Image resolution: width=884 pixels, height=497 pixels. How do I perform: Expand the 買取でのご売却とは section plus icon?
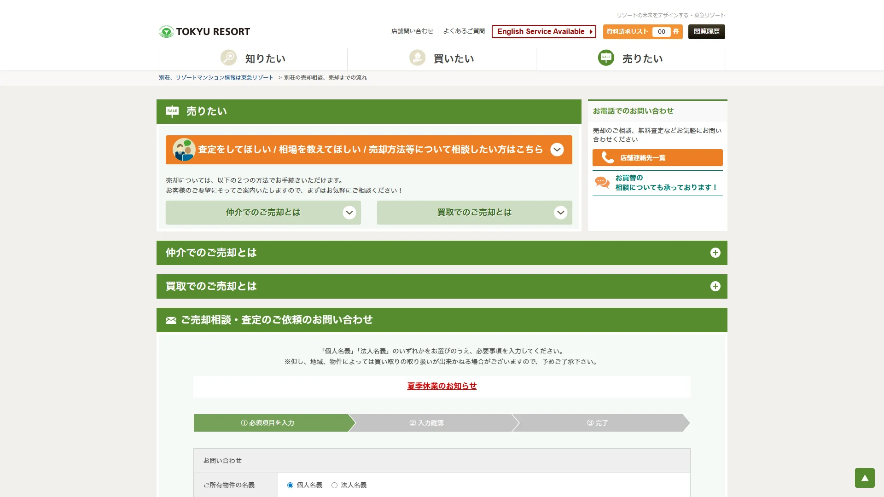[715, 286]
